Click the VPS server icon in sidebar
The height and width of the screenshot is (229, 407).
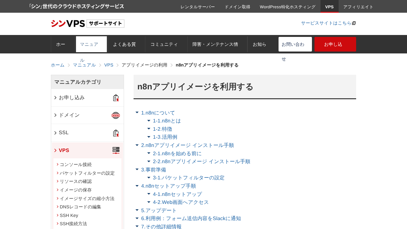(116, 150)
